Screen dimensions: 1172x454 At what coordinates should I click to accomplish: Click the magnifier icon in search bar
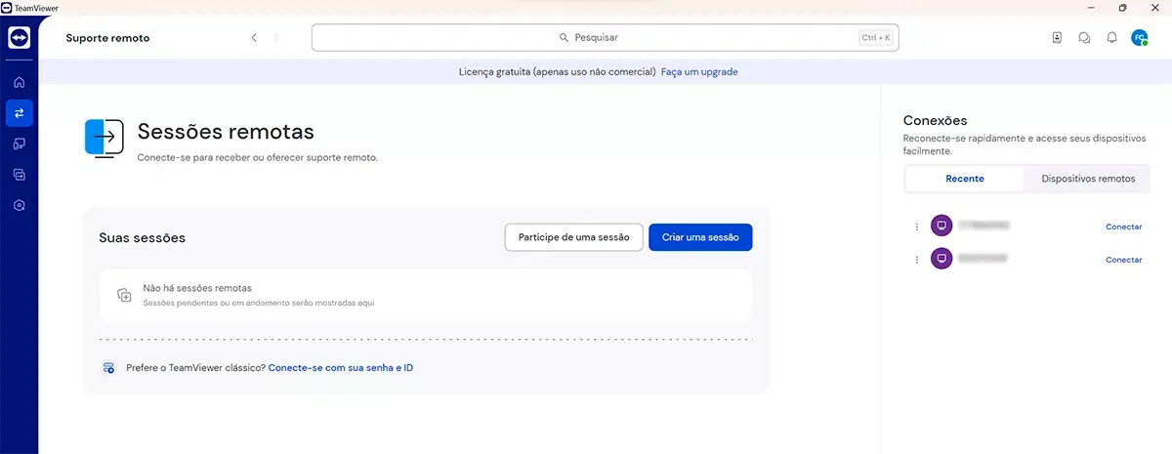(x=564, y=38)
